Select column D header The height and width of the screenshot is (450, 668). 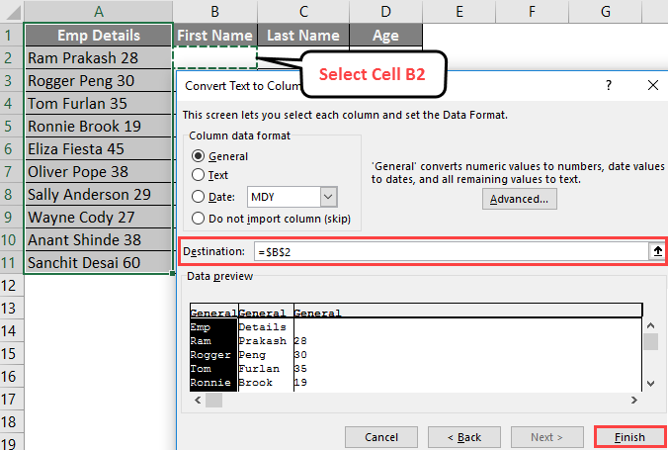coord(385,12)
